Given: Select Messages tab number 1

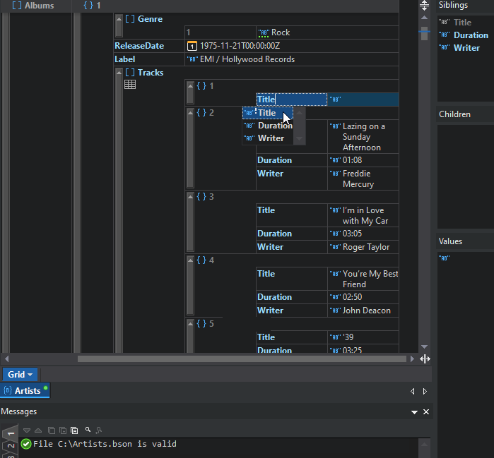Looking at the screenshot, I should click(11, 433).
